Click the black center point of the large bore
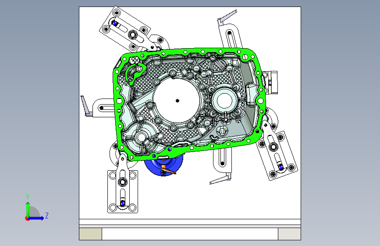 point(177,101)
